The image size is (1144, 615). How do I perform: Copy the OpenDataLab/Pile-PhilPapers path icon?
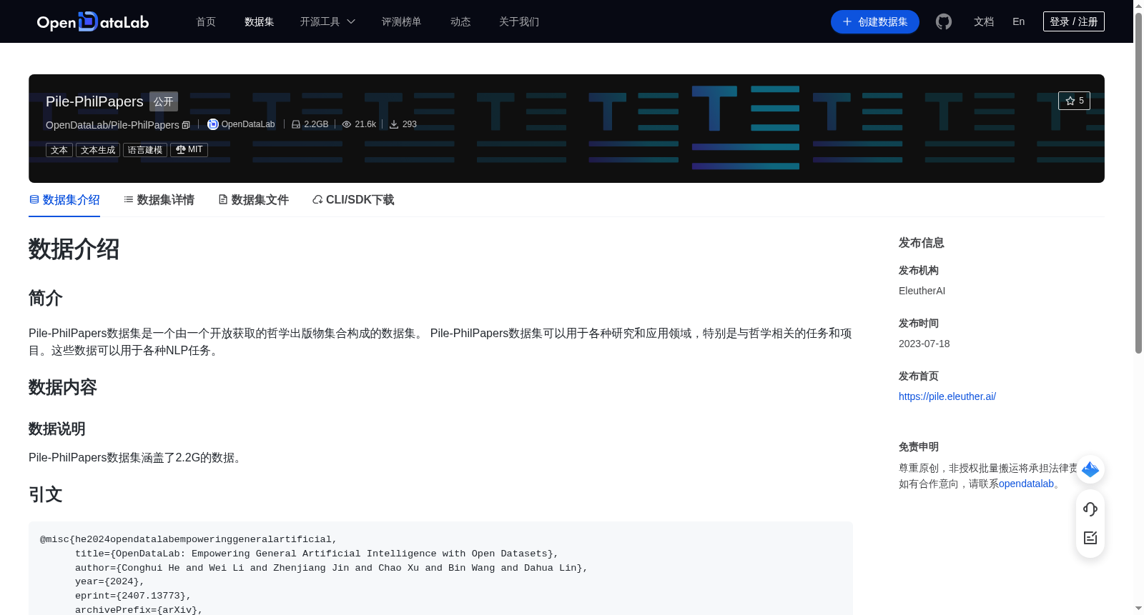click(186, 125)
